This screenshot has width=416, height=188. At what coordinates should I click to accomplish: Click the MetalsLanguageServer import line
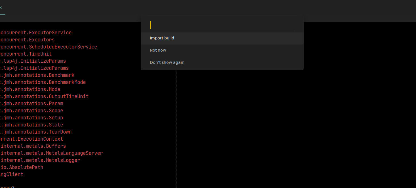[x=51, y=153]
